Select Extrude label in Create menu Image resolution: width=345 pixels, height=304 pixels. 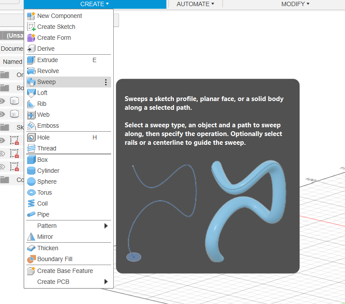click(48, 60)
